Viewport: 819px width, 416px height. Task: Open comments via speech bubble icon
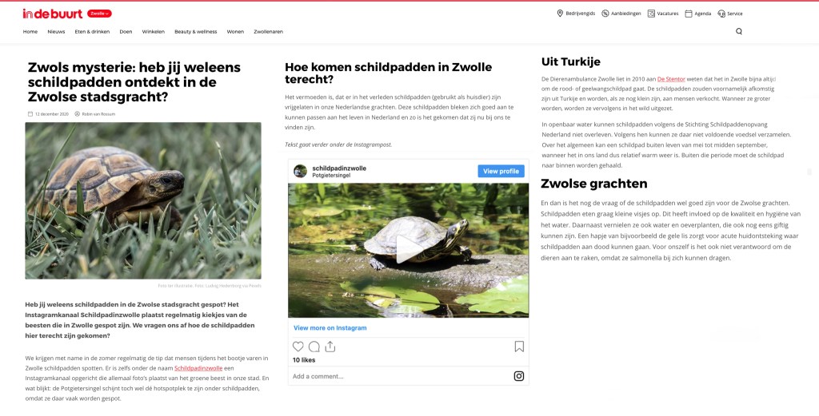[x=314, y=347]
